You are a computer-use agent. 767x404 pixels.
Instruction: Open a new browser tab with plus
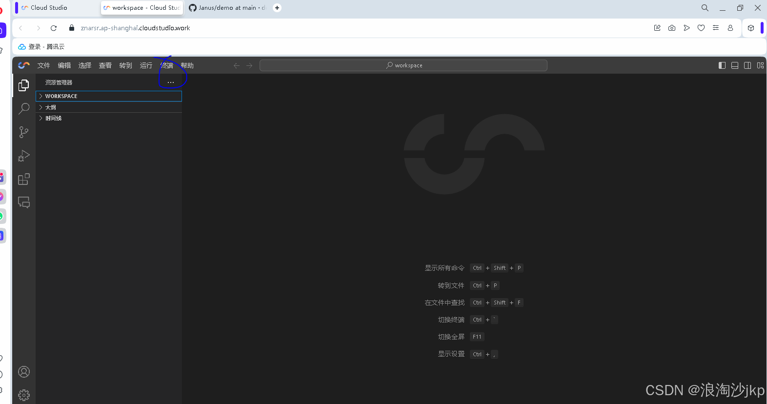tap(277, 8)
